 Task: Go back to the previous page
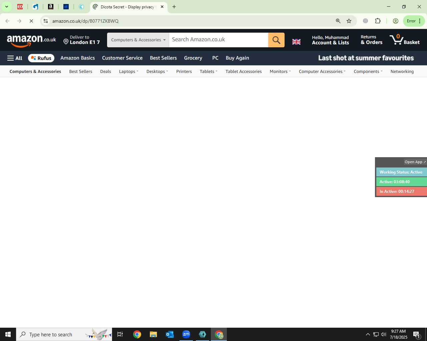7,21
